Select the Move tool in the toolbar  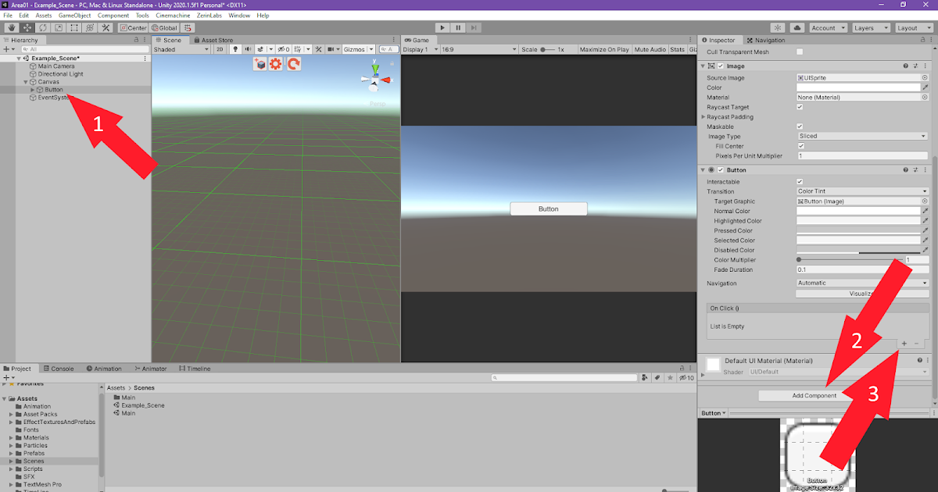(x=27, y=27)
